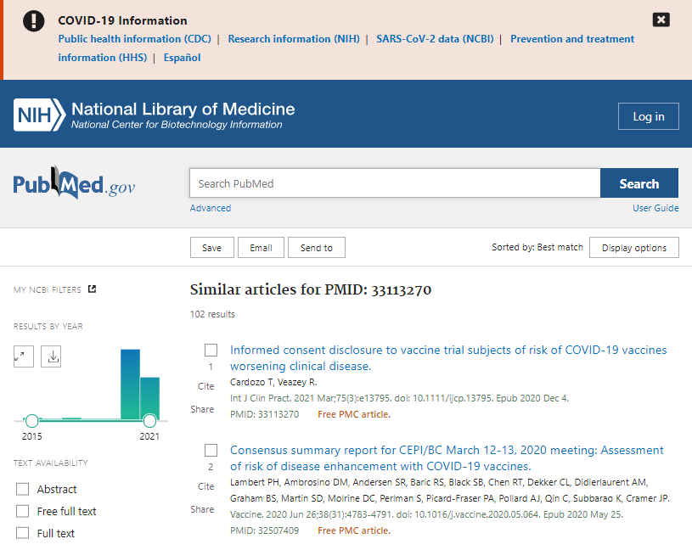The width and height of the screenshot is (692, 550).
Task: Open the PubMed.gov logo homepage
Action: [x=74, y=183]
